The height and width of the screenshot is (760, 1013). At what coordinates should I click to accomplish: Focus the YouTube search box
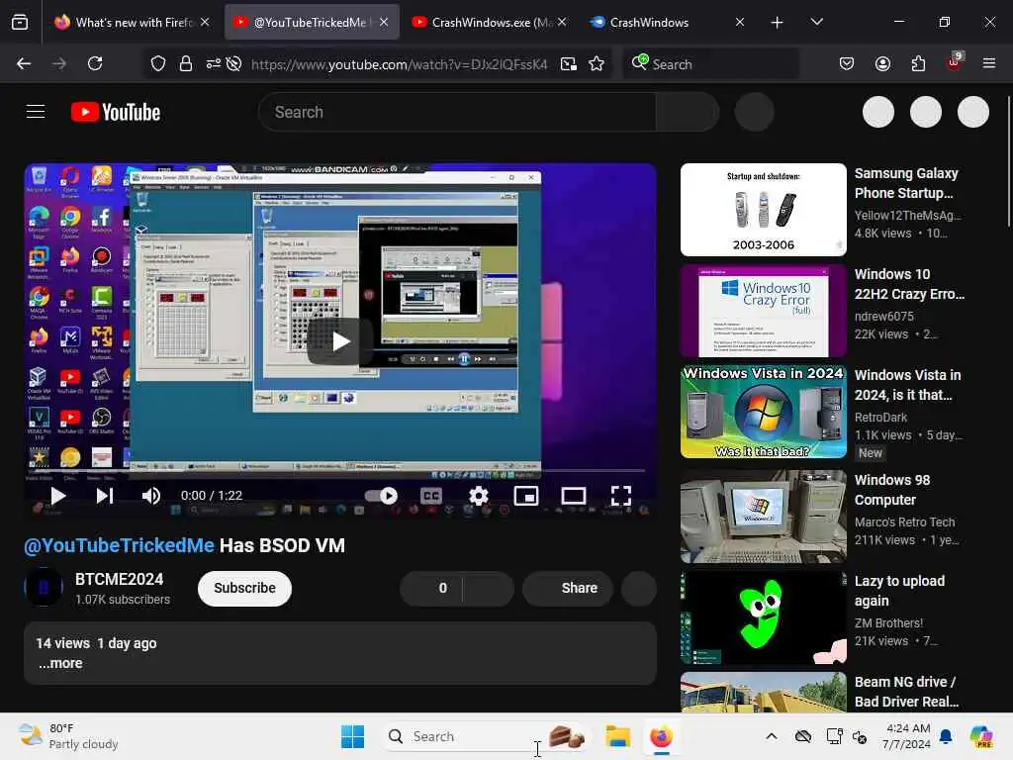(x=457, y=112)
